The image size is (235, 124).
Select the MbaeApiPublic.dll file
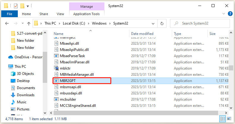[x=74, y=50]
